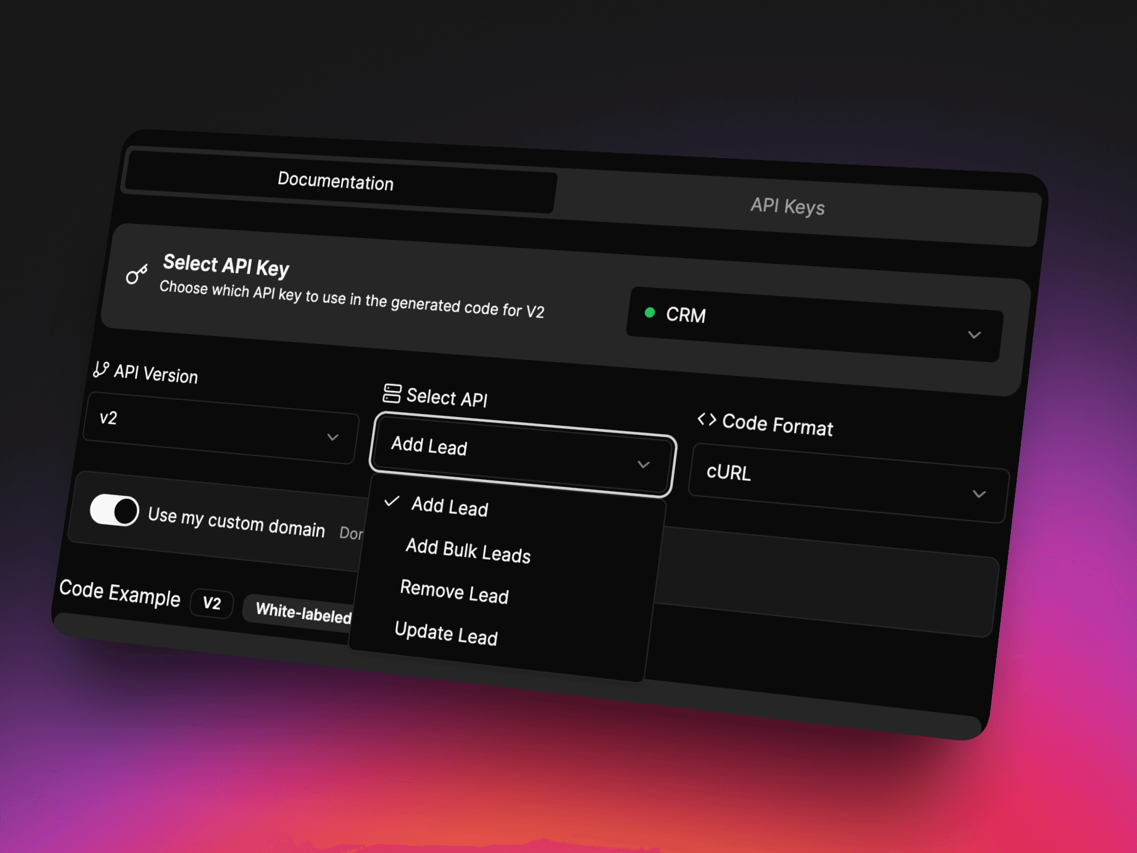1137x853 pixels.
Task: Open the cURL Code Format dropdown
Action: pyautogui.click(x=848, y=483)
